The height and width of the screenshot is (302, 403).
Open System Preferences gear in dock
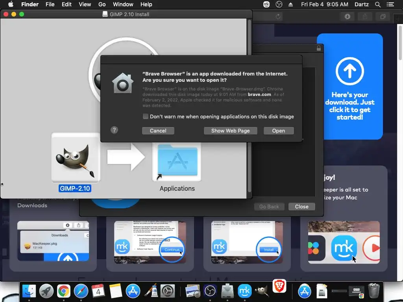[168, 291]
